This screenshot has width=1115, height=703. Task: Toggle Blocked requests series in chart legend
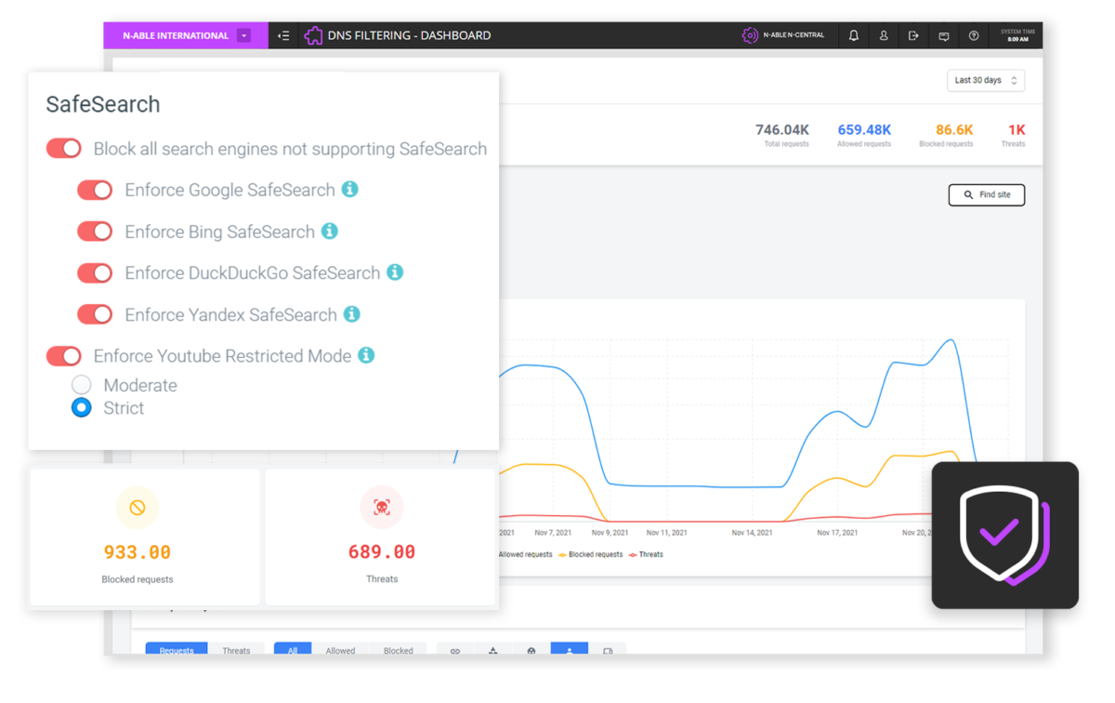[590, 554]
